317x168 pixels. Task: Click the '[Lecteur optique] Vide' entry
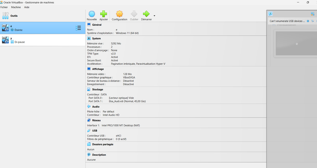[121, 98]
